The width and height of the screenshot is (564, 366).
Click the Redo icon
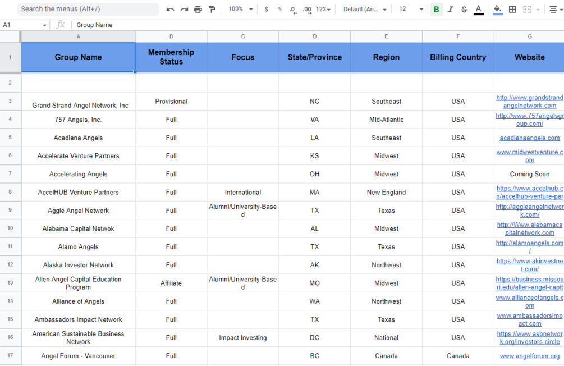184,10
